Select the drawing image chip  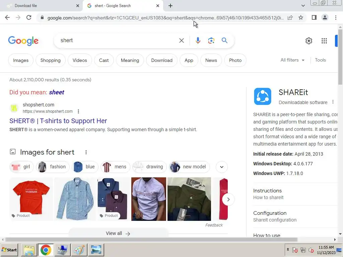click(x=149, y=167)
